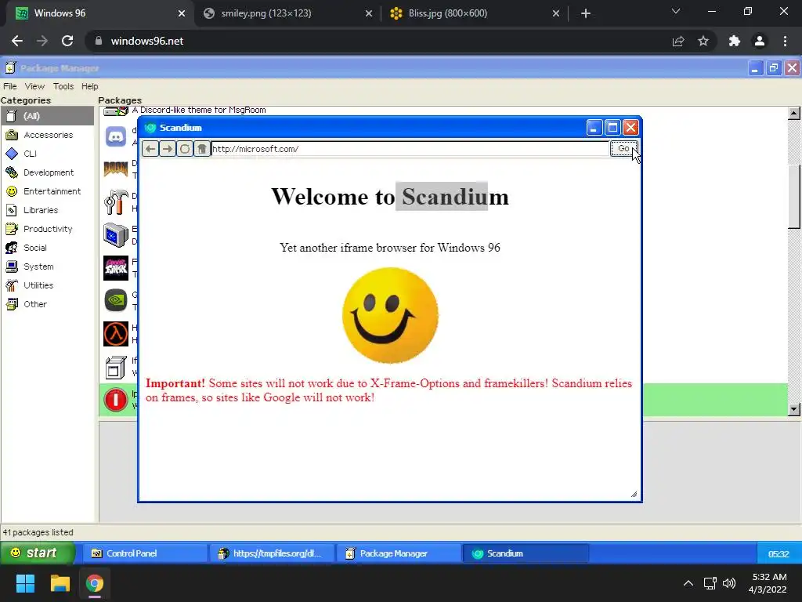This screenshot has width=802, height=602.
Task: Select the Entertainment category
Action: (48, 191)
